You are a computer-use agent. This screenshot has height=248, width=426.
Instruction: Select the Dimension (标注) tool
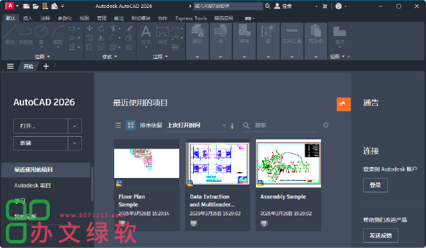(162, 35)
